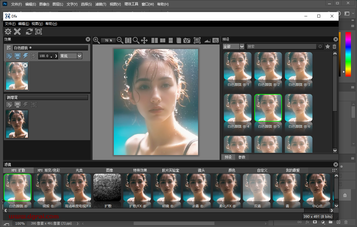Select the 扩散 filter thumbnail

coord(107,187)
